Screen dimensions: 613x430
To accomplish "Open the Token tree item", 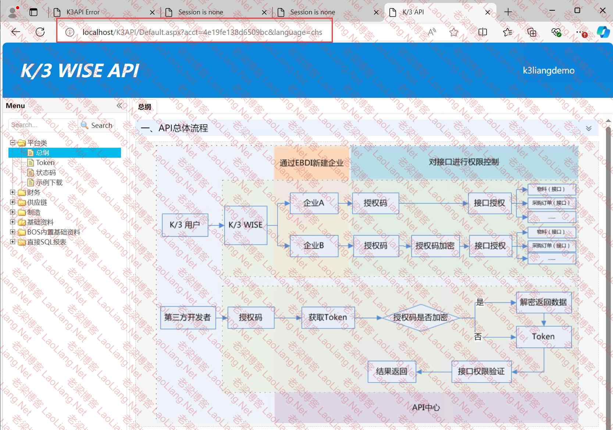I will coord(45,162).
